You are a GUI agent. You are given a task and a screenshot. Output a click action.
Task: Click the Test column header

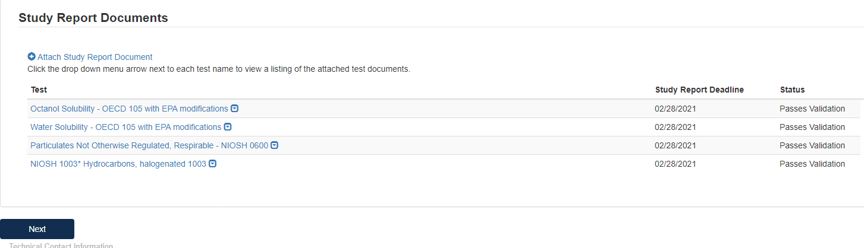pyautogui.click(x=39, y=90)
